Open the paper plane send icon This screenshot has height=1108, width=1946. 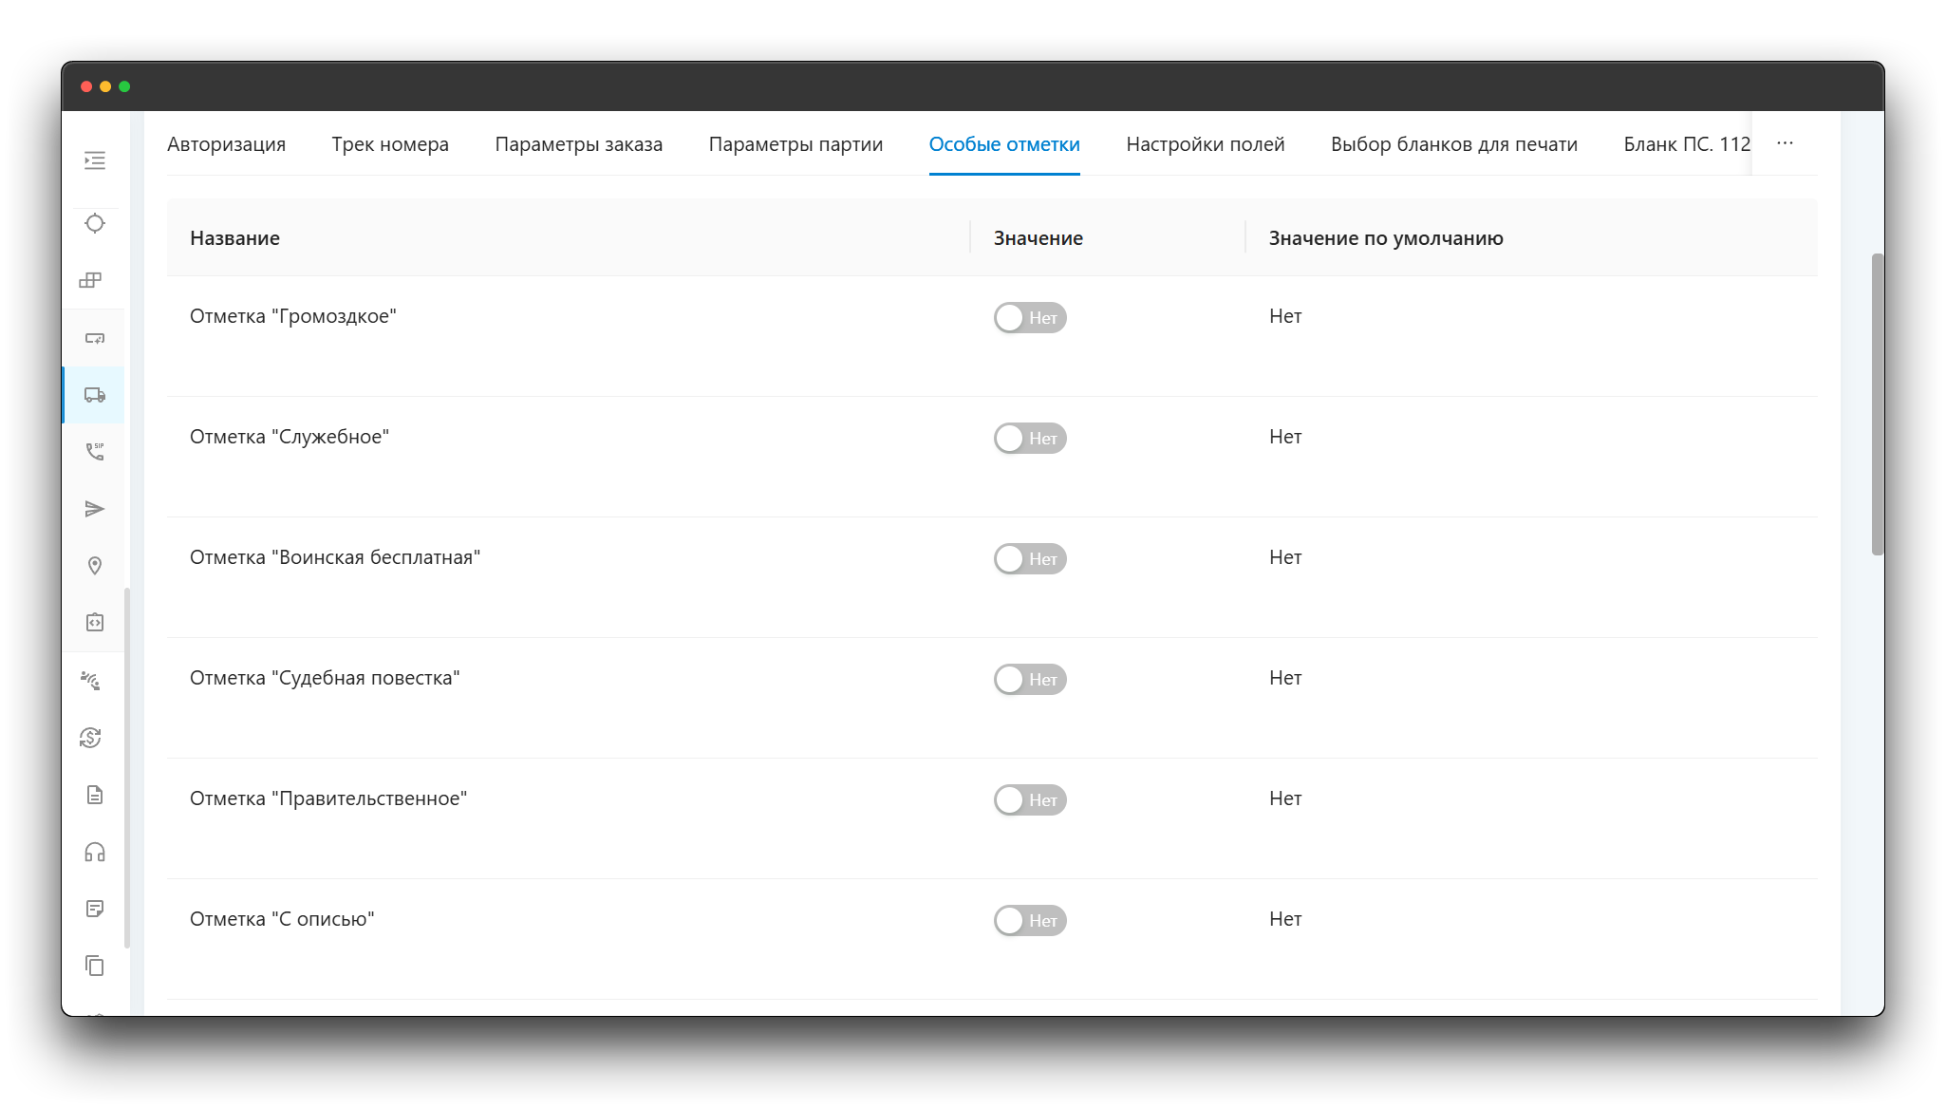pos(95,509)
